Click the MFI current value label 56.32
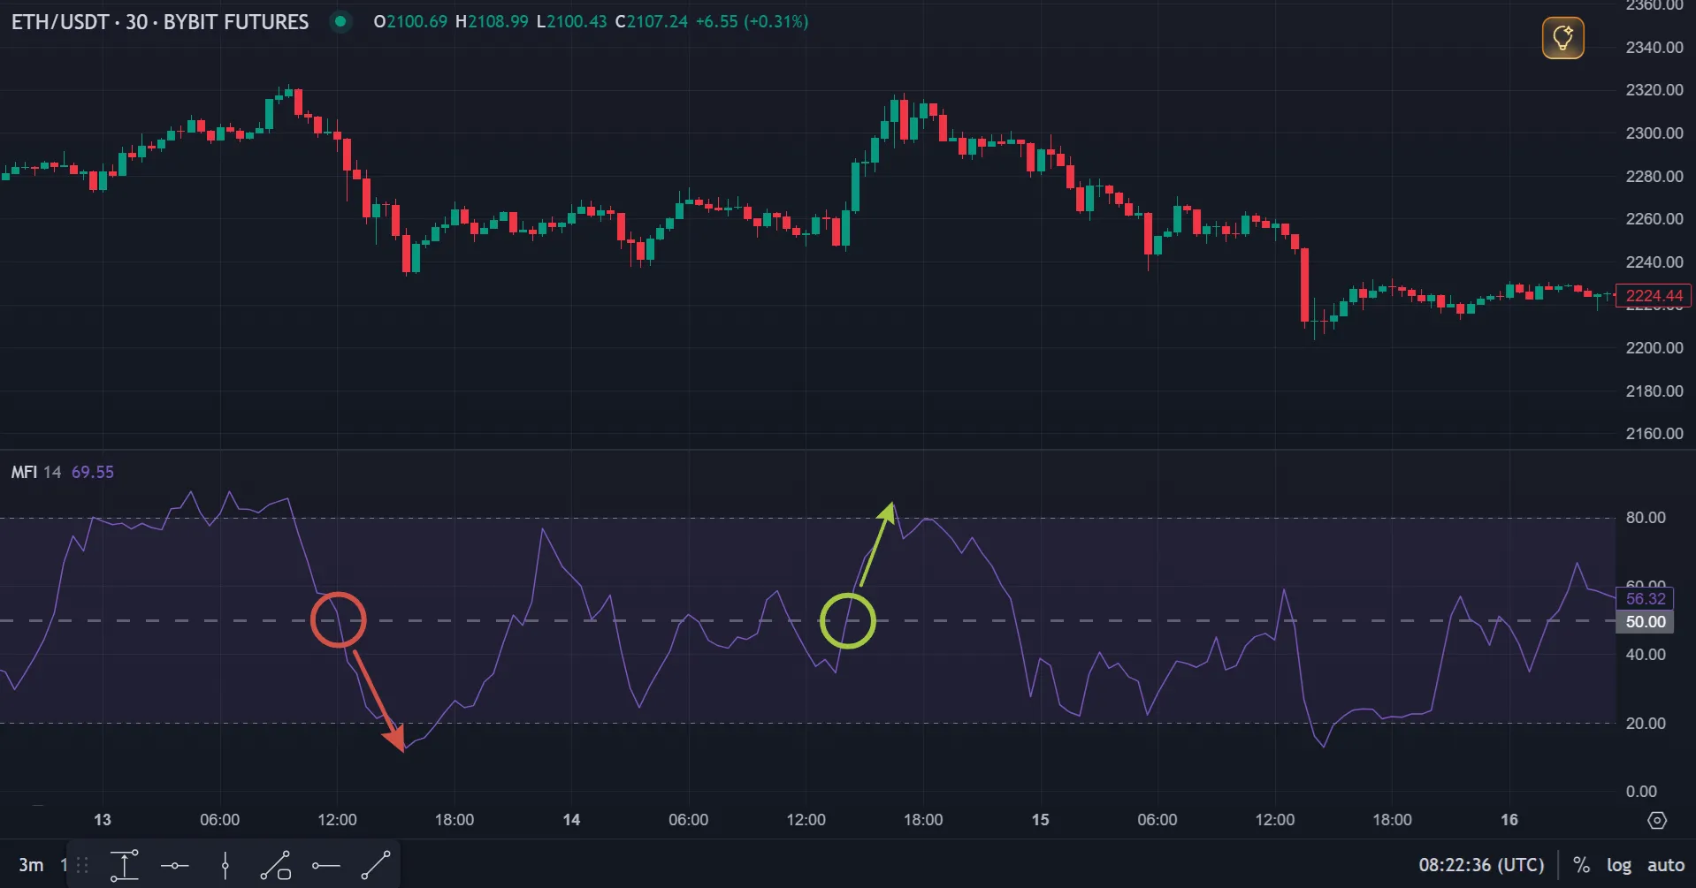 point(1646,598)
